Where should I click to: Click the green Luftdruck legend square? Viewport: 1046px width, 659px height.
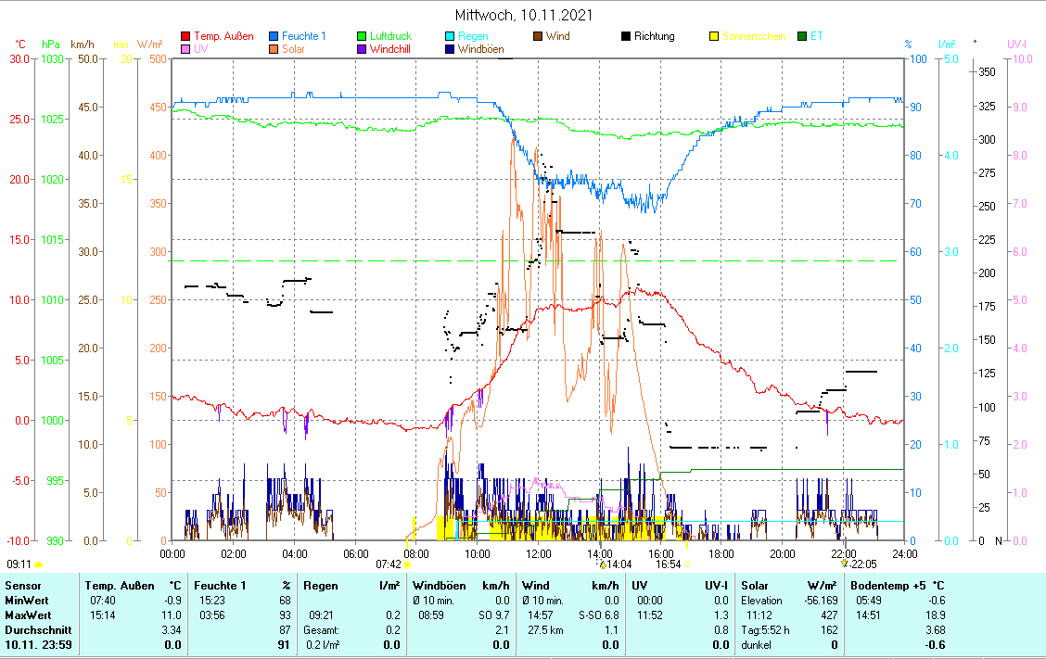tap(362, 37)
